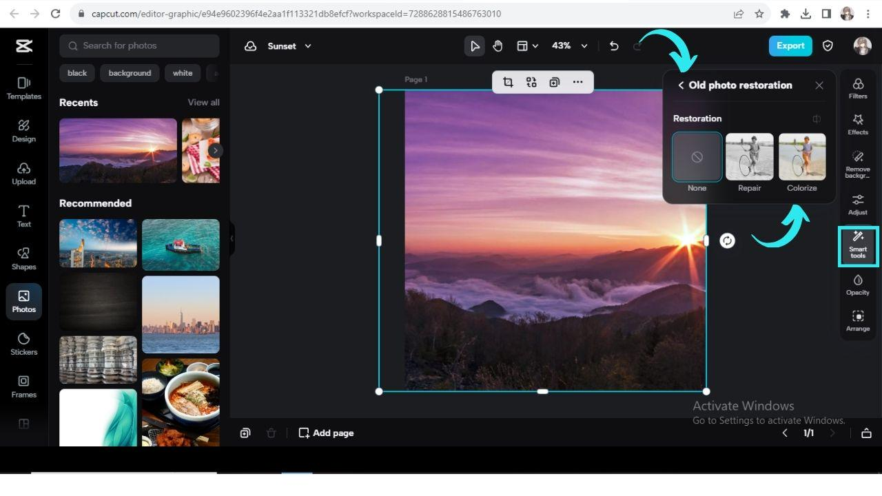Click the Export button
The image size is (882, 496).
tap(790, 46)
